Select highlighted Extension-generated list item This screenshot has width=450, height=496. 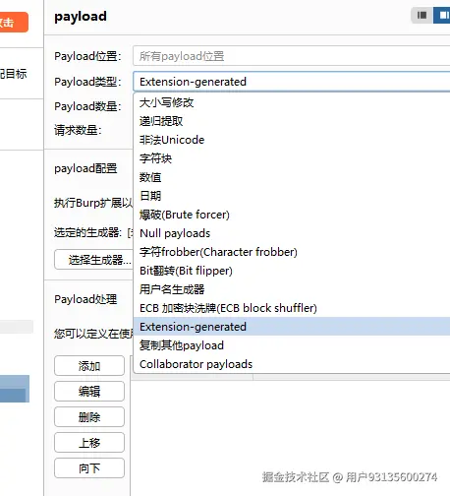pos(292,327)
